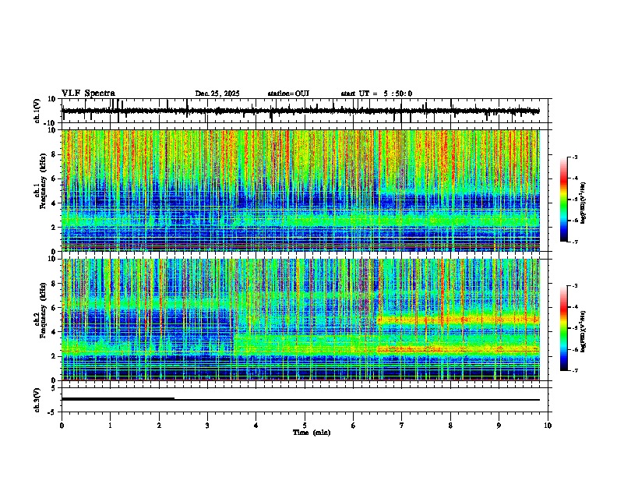Select the date text "Dec. 25, 2025"
Viewport: 617px width, 477px height.
217,94
